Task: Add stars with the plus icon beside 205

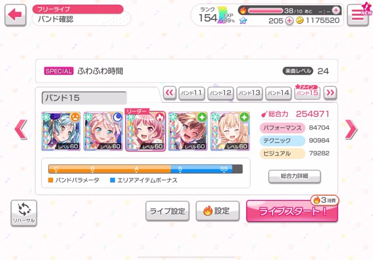Action: coord(289,21)
